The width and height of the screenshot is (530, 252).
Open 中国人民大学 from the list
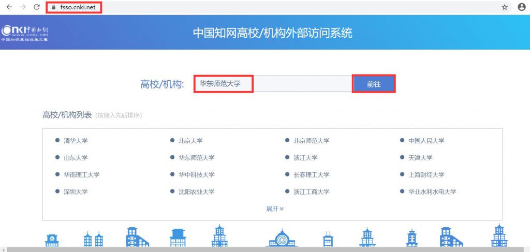pos(426,141)
